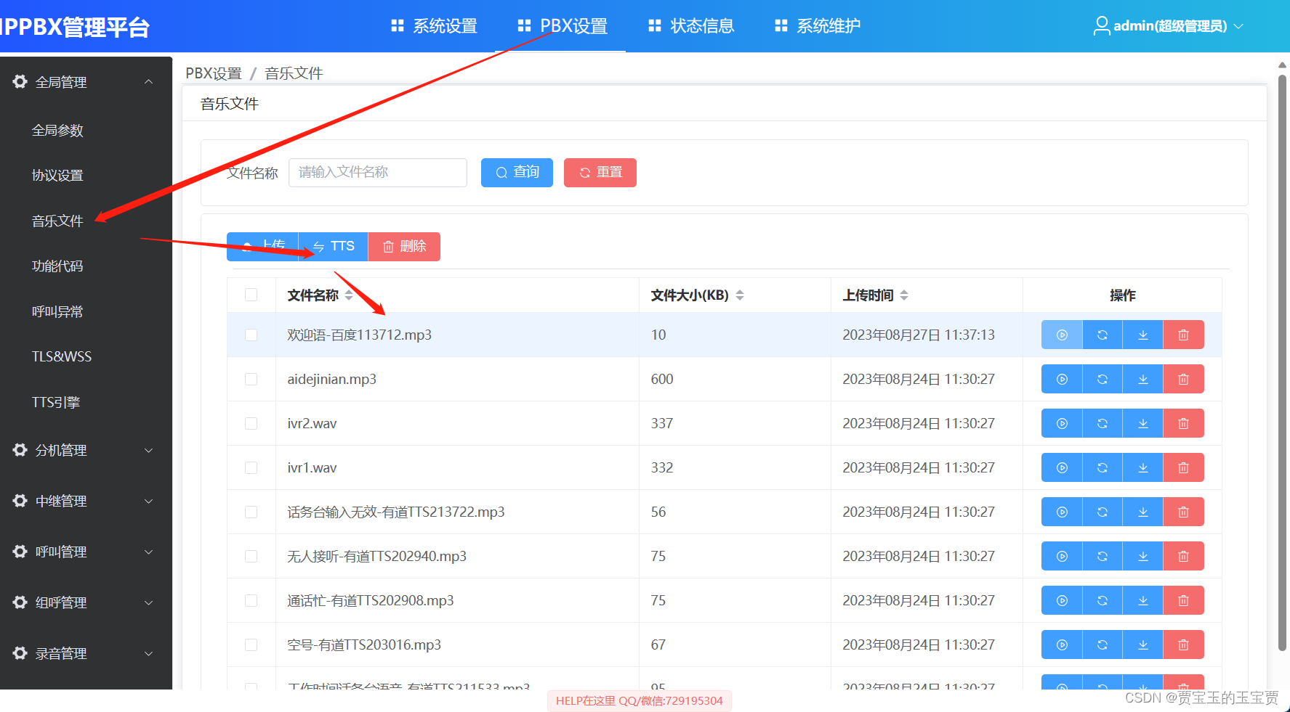Click the 重置 reset button
Image resolution: width=1290 pixels, height=712 pixels.
point(600,173)
